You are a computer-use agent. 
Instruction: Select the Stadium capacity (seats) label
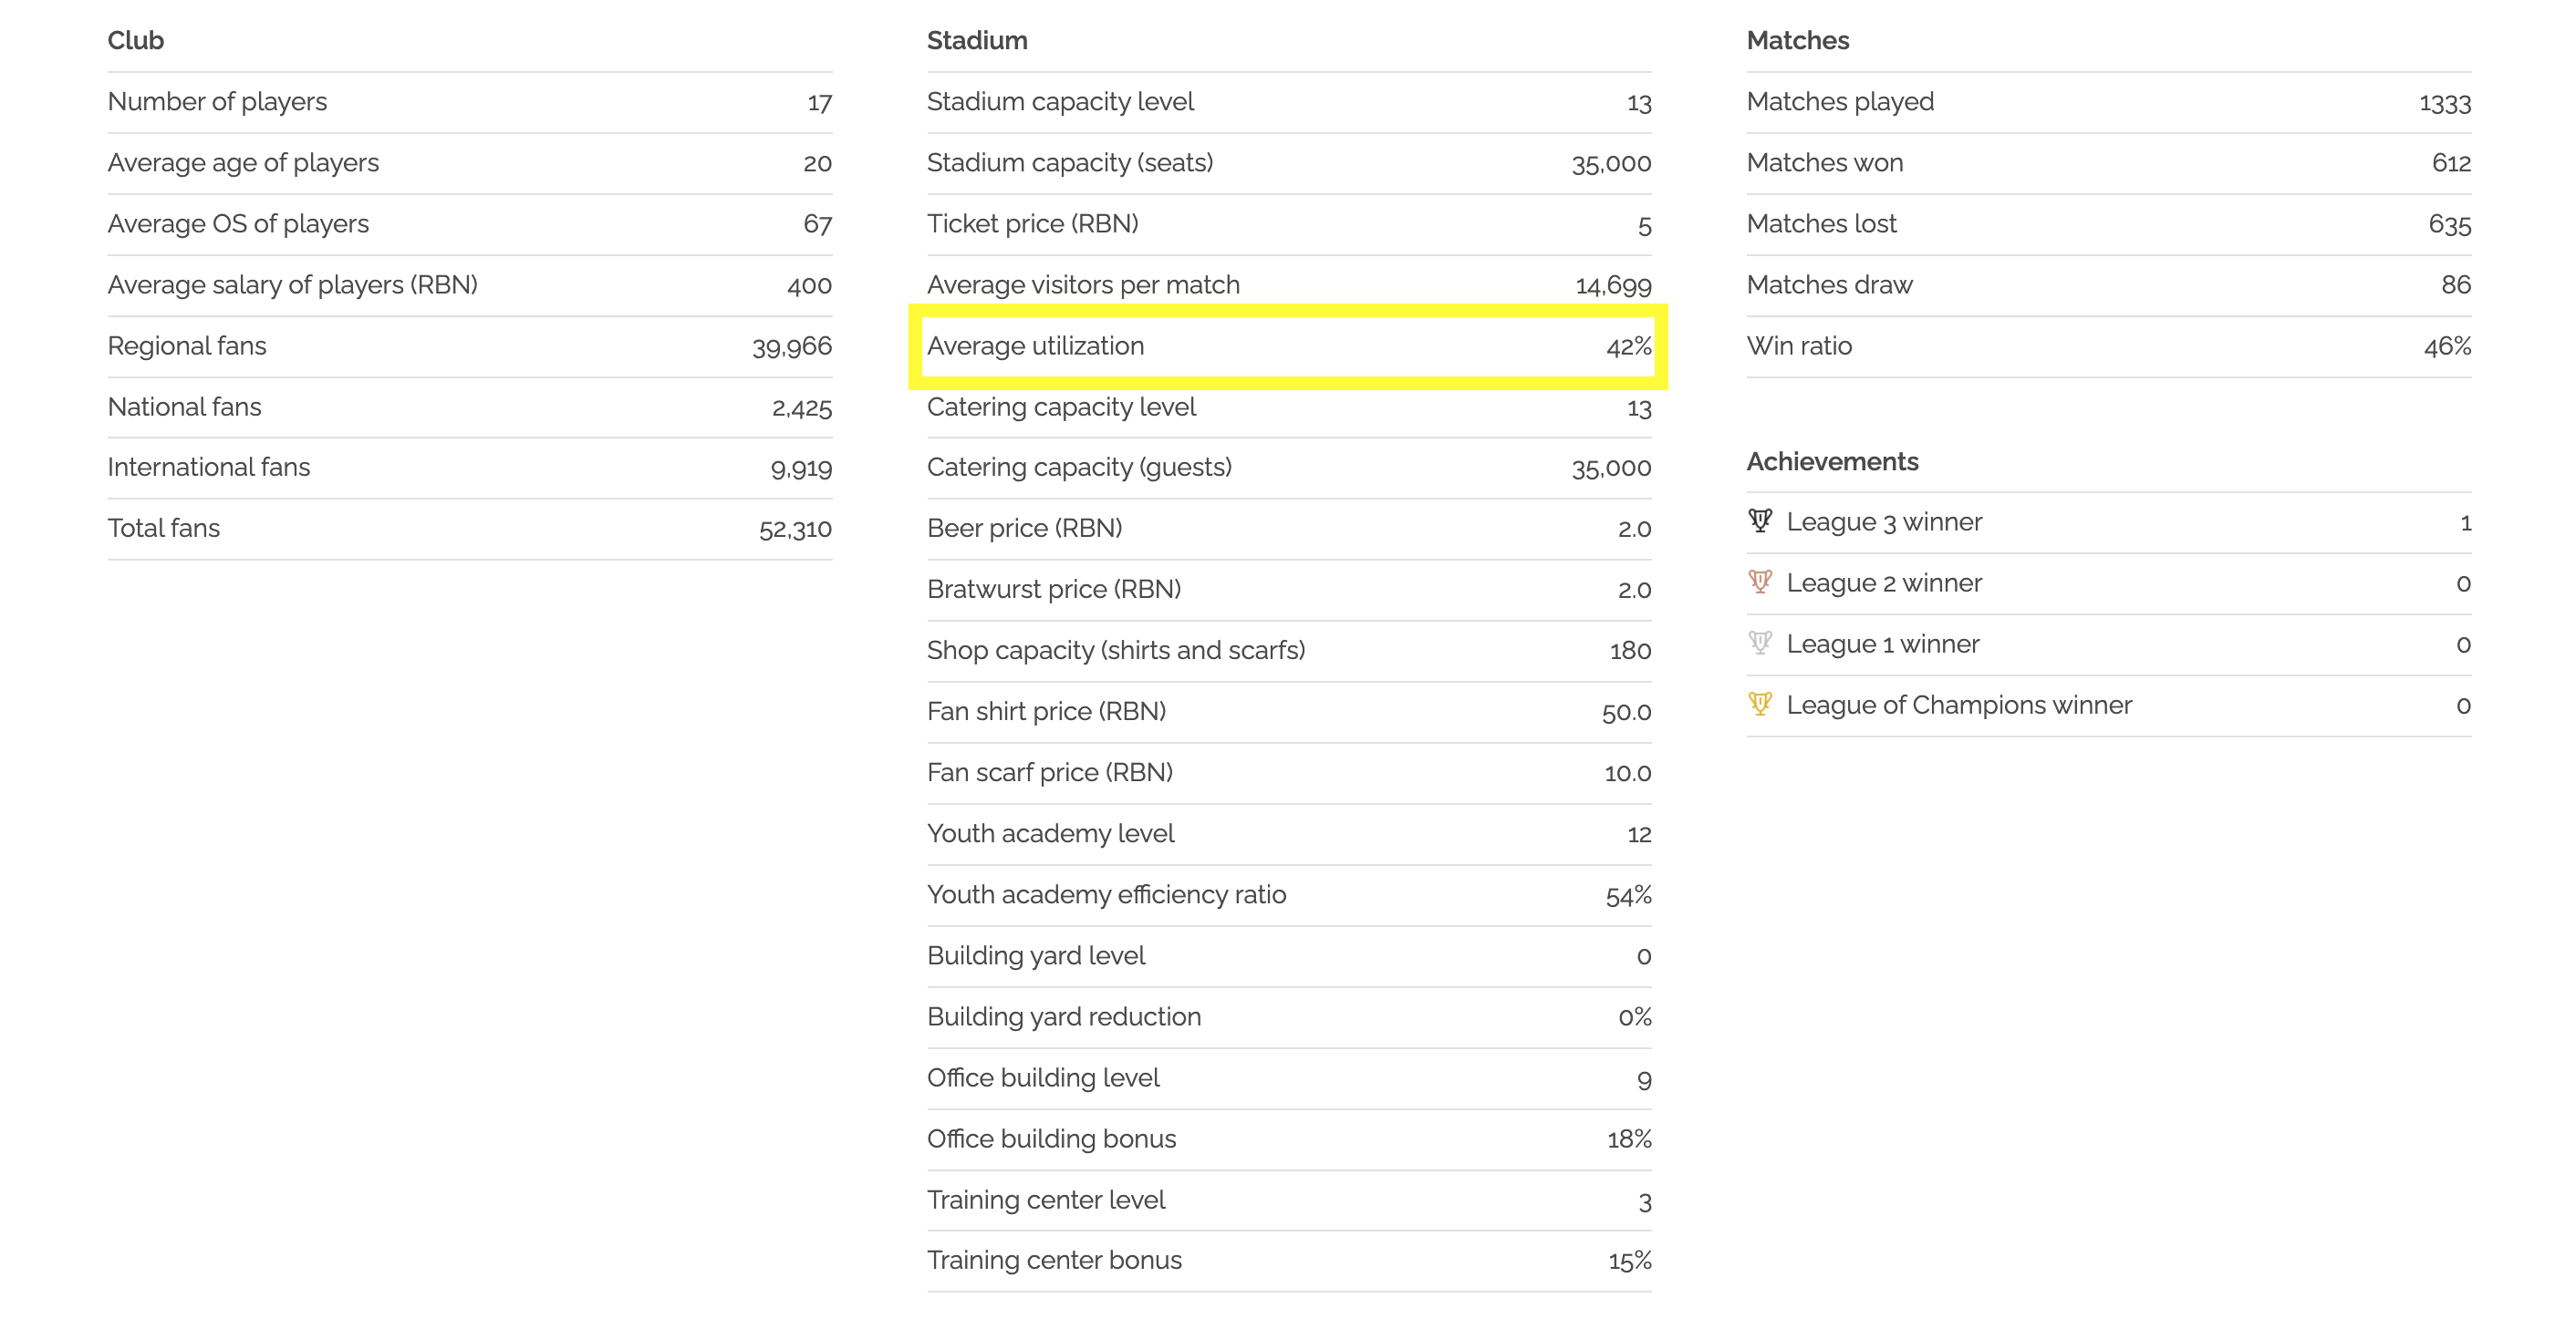(1070, 163)
